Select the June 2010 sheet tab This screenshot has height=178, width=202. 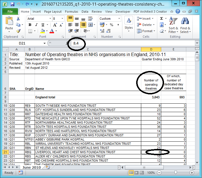pos(32,167)
